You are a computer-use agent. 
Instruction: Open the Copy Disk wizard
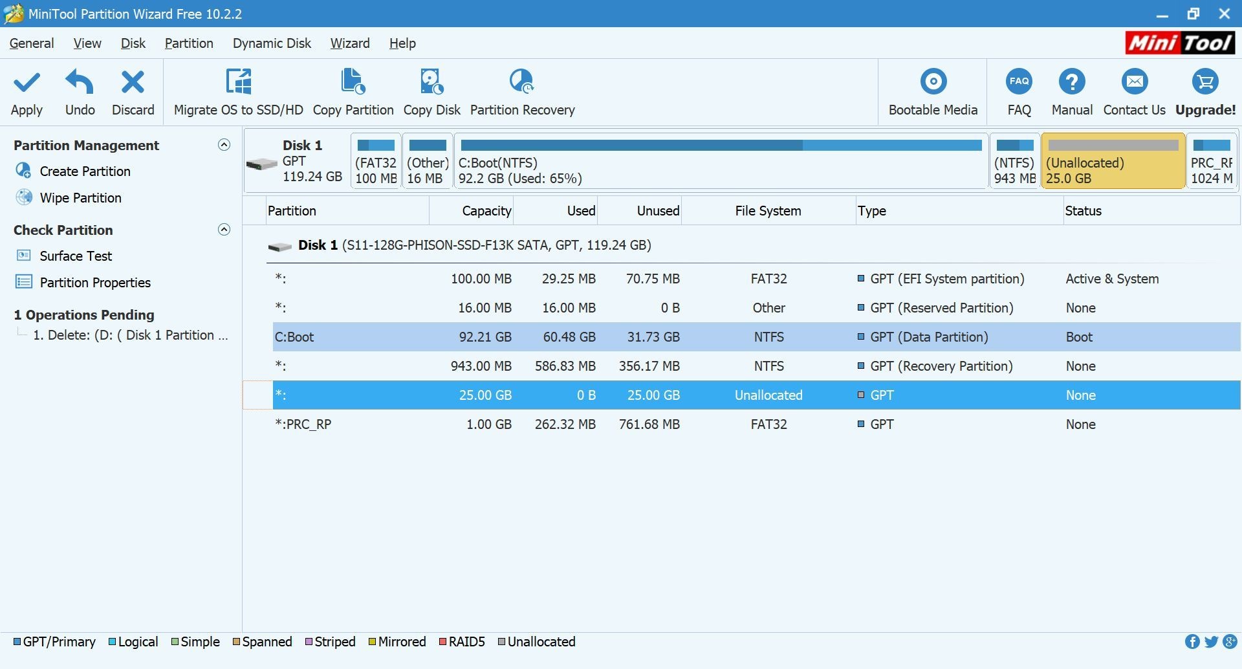431,93
